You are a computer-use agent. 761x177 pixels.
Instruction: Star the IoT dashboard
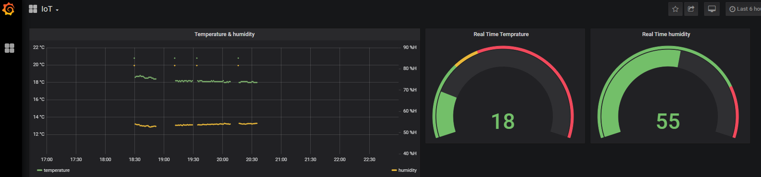point(675,9)
